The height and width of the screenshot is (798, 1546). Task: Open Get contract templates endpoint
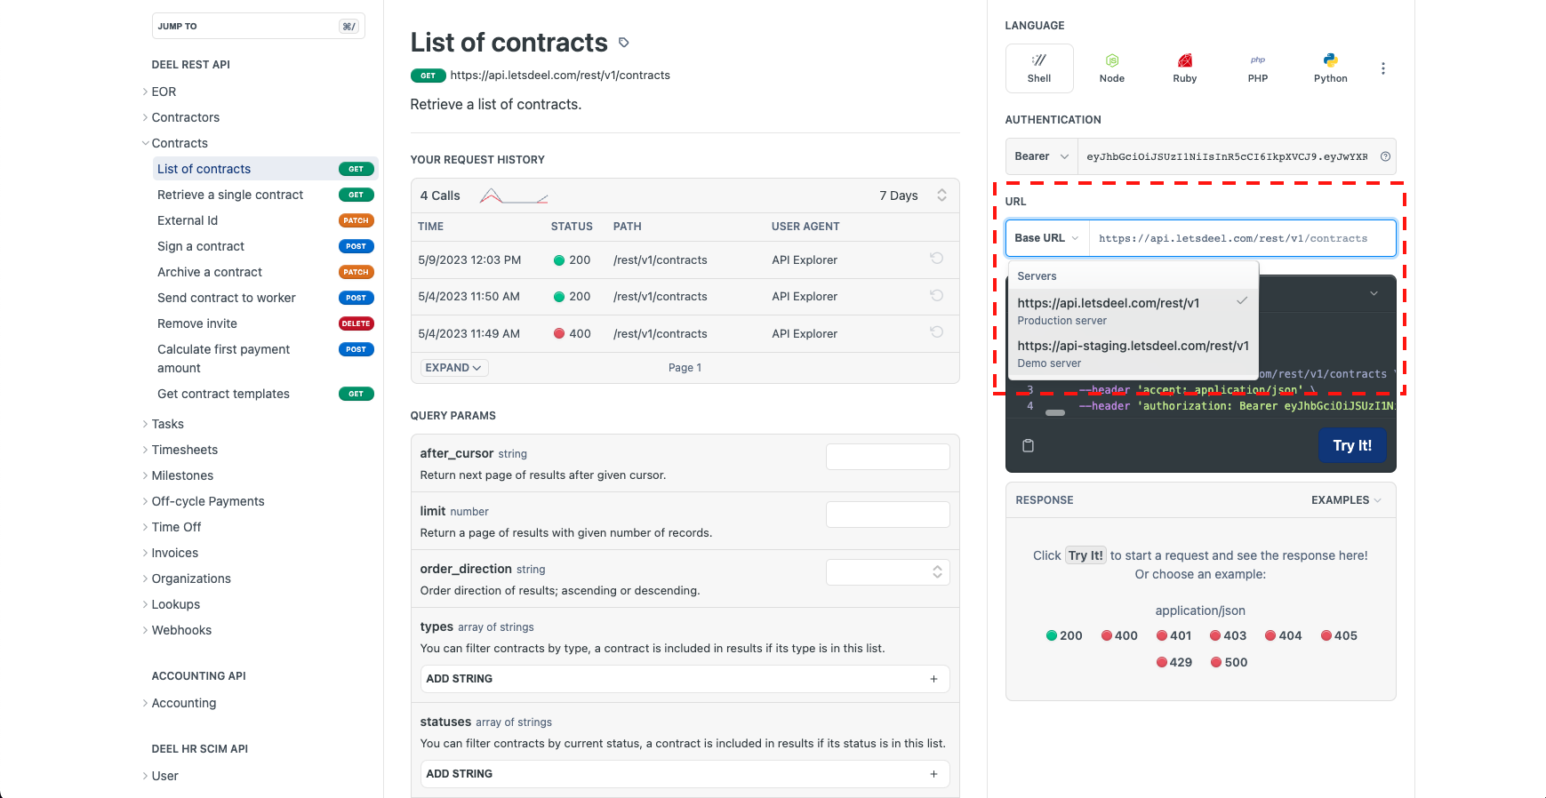tap(265, 394)
